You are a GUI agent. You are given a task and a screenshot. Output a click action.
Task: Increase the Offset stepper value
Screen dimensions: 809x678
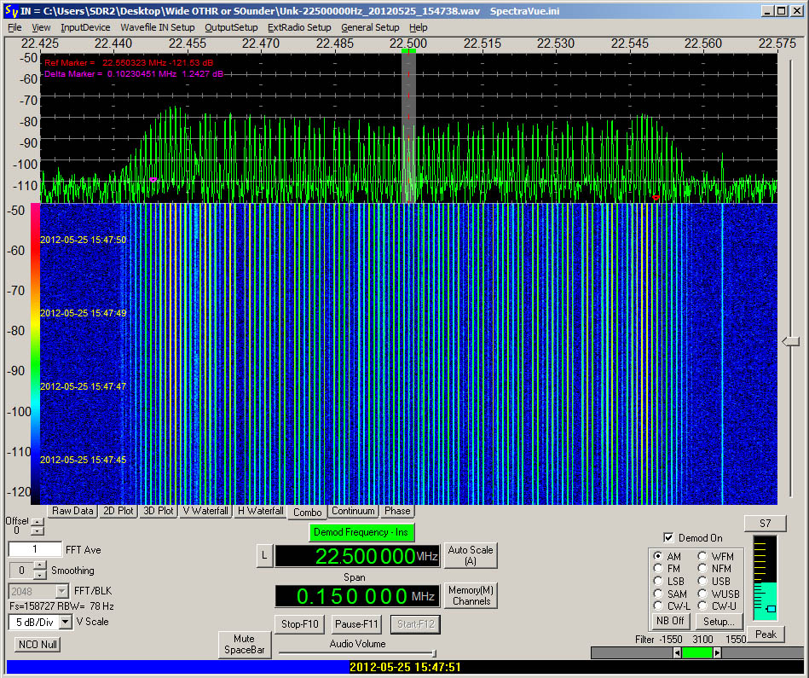tap(38, 522)
